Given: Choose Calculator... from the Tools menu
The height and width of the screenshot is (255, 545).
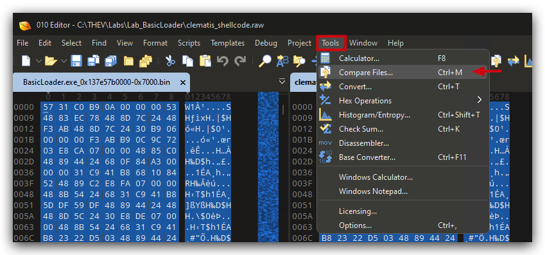Looking at the screenshot, I should (x=403, y=58).
